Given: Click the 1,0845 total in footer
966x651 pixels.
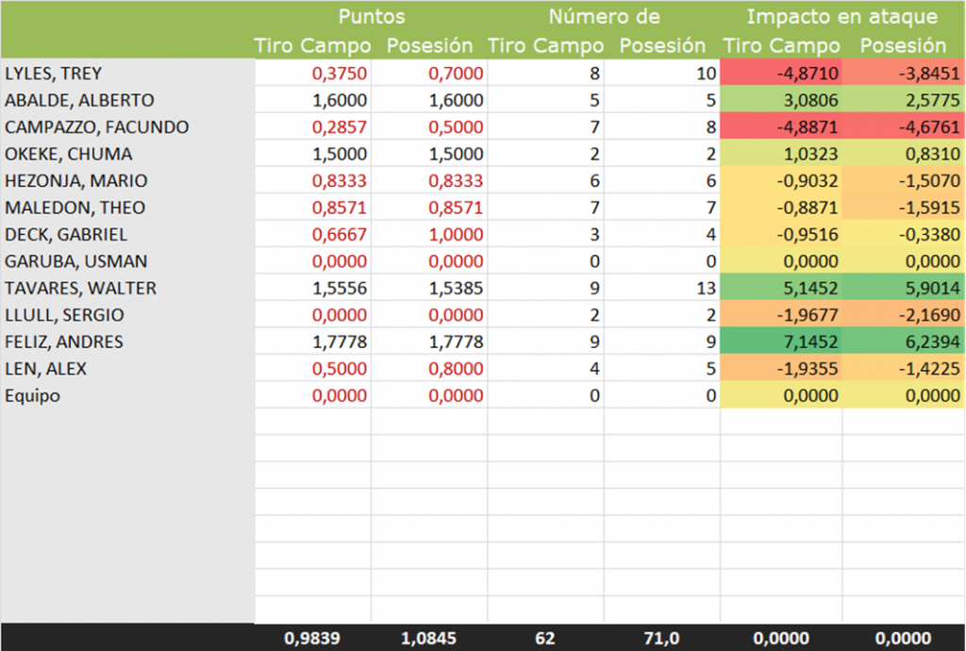Looking at the screenshot, I should (428, 638).
